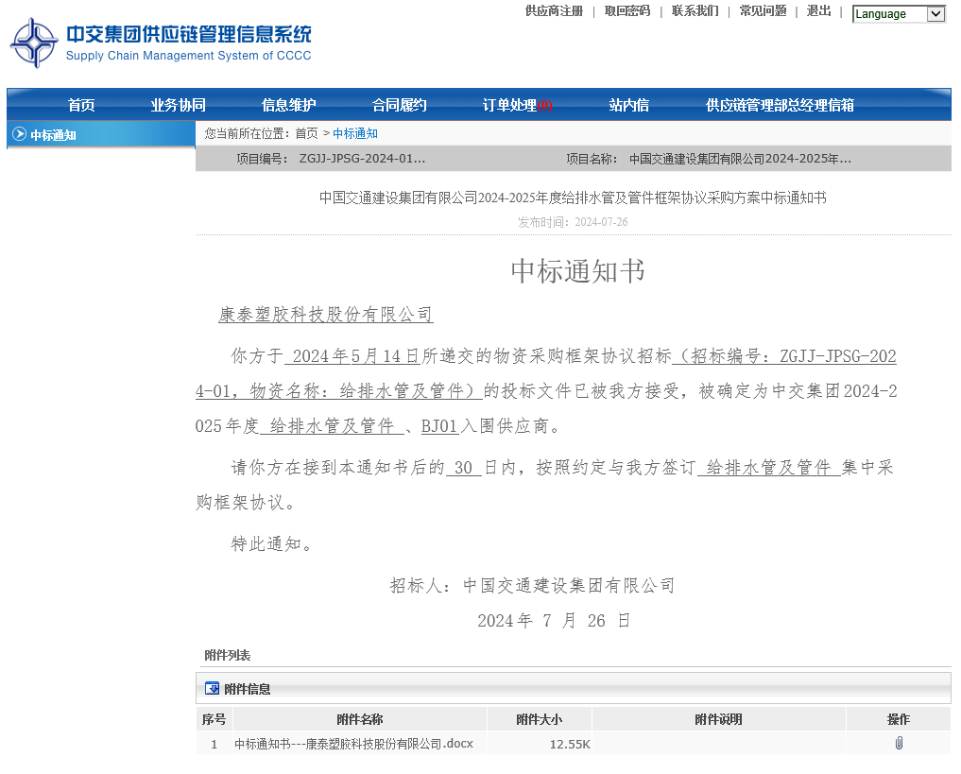This screenshot has width=961, height=774.
Task: Open 首页 in navigation bar
Action: pyautogui.click(x=81, y=105)
